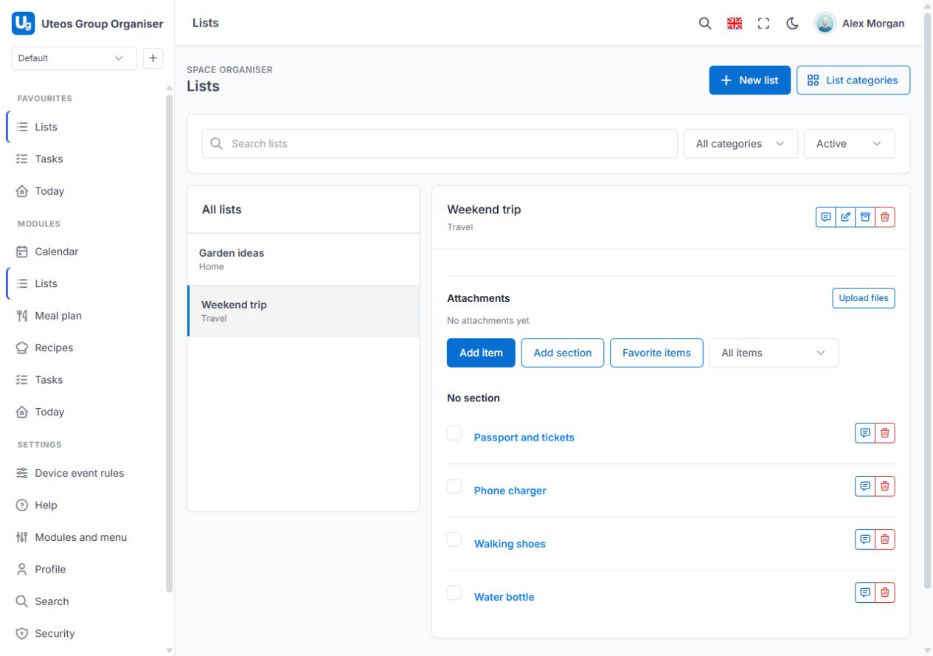Open Meal plan in sidebar
933x656 pixels.
pyautogui.click(x=58, y=316)
